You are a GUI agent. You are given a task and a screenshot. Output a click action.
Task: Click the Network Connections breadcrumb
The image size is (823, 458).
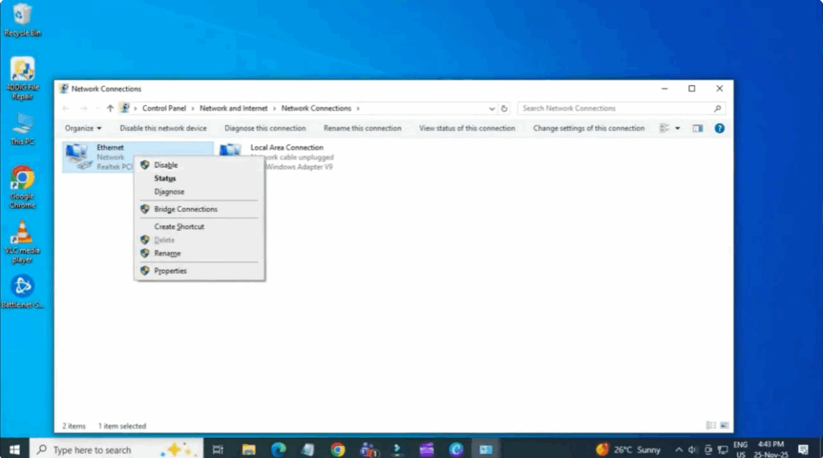316,108
